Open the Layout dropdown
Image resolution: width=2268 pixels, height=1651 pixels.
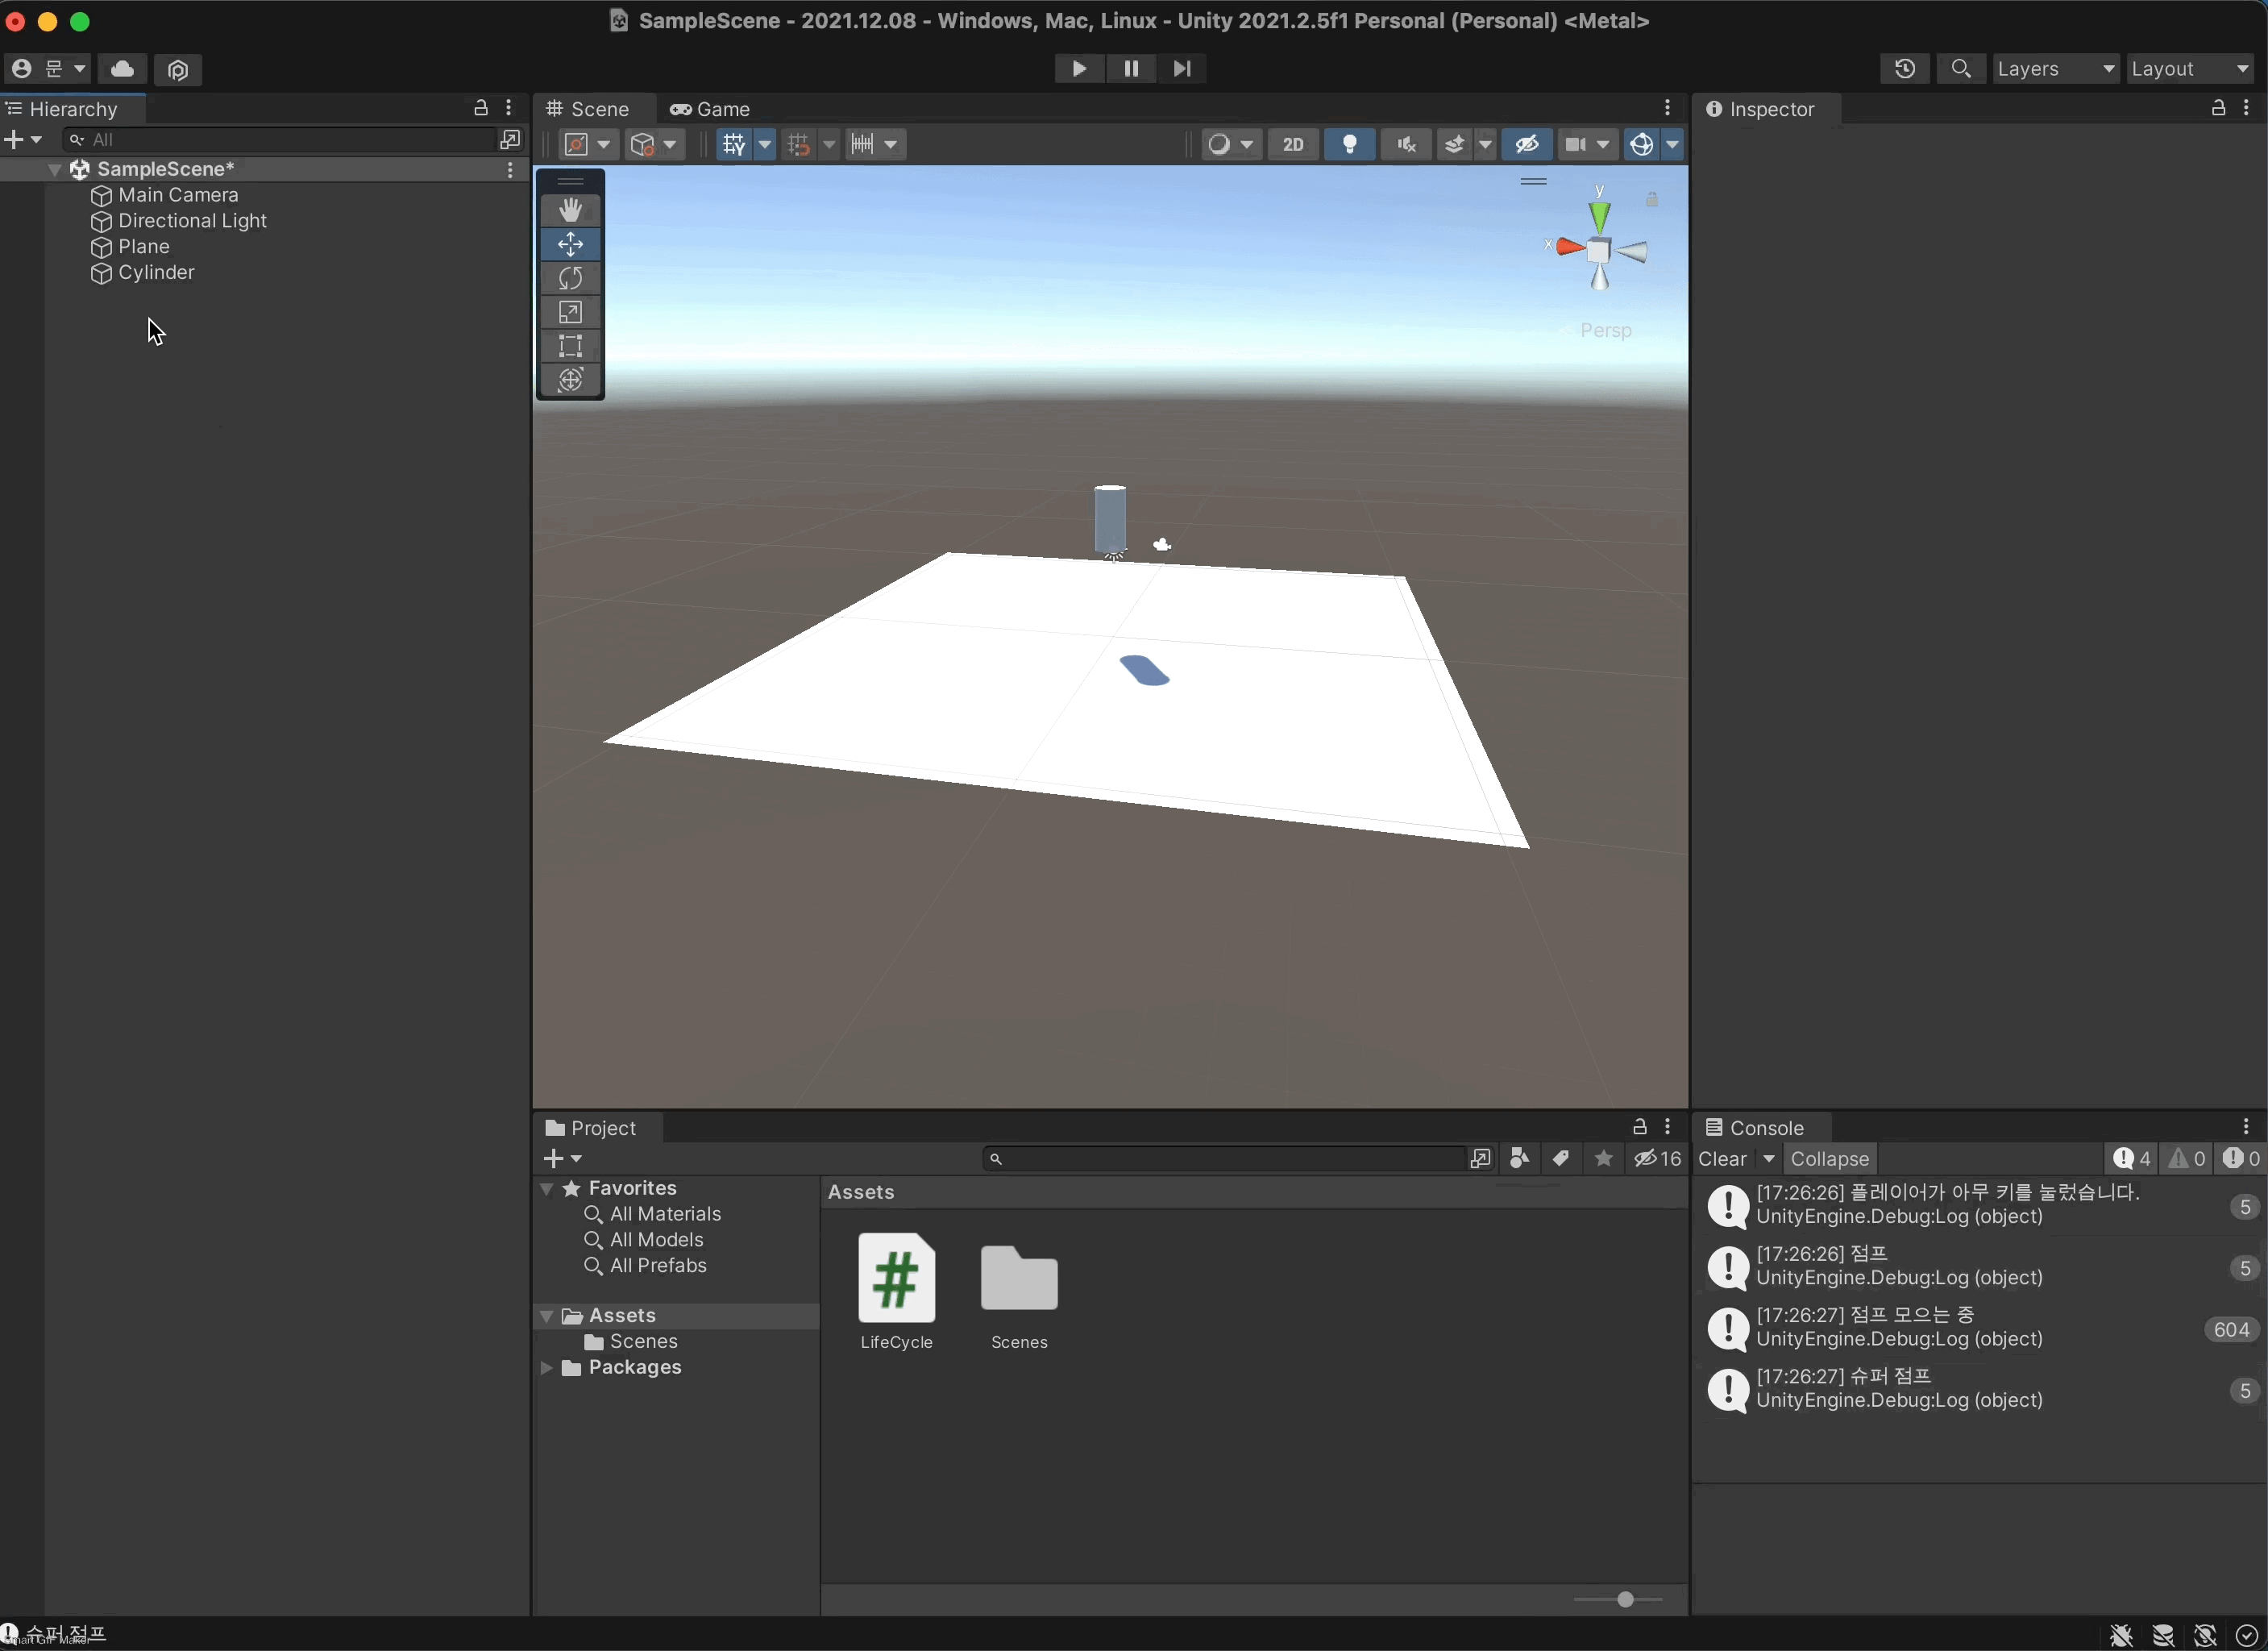[2189, 68]
